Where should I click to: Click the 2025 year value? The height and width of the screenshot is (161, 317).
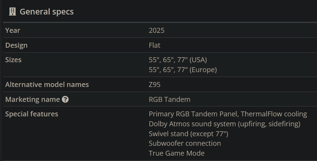point(157,31)
